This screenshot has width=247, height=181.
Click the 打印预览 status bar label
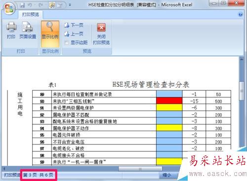coord(12,175)
